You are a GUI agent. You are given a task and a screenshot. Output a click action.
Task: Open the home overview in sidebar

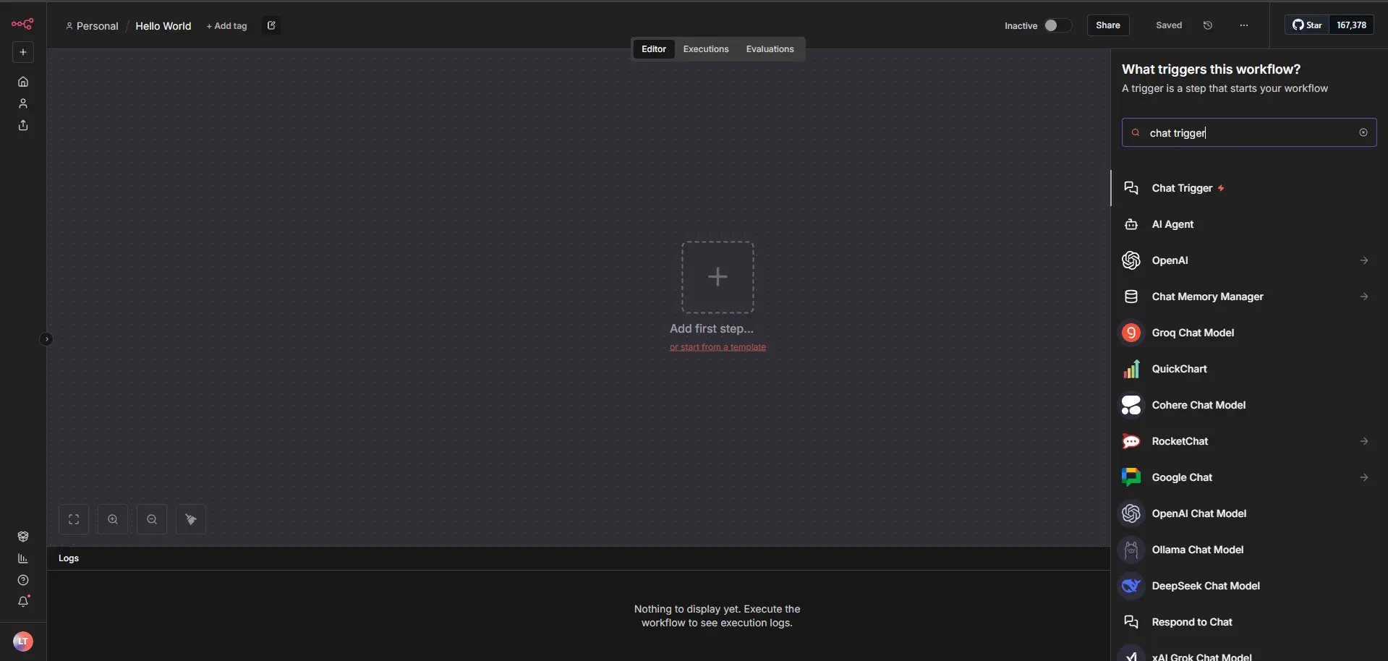(23, 82)
